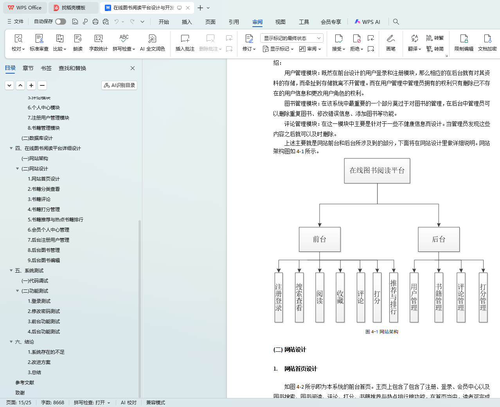
Task: Collapse the (二)功能测试 outline node
Action: point(18,291)
